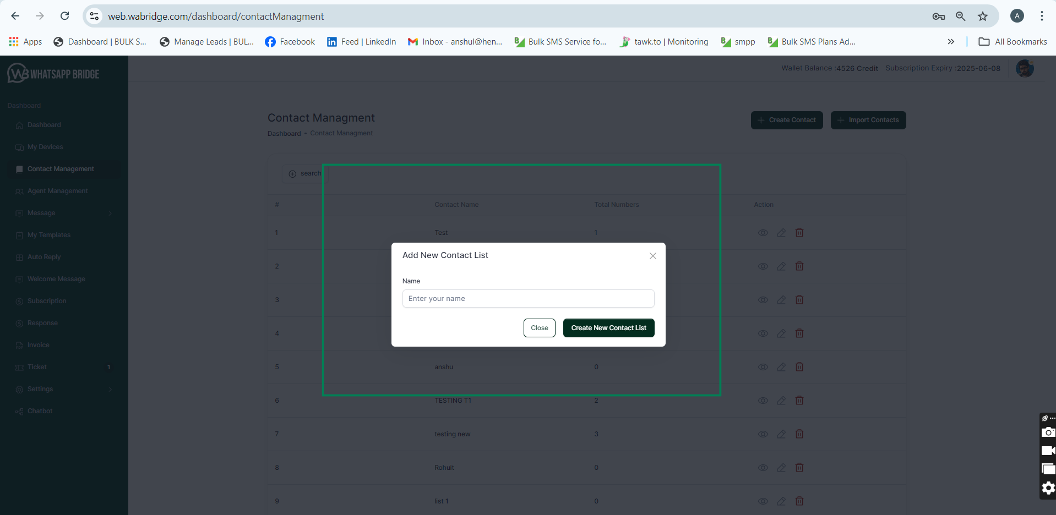View the Test contact list with eye icon
The image size is (1056, 515).
(x=763, y=233)
